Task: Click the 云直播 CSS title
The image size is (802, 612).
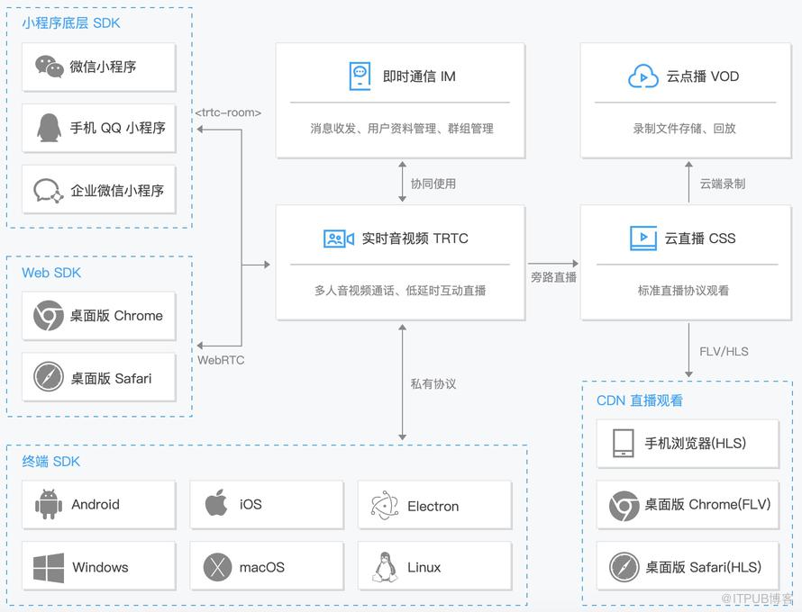Action: (x=699, y=238)
